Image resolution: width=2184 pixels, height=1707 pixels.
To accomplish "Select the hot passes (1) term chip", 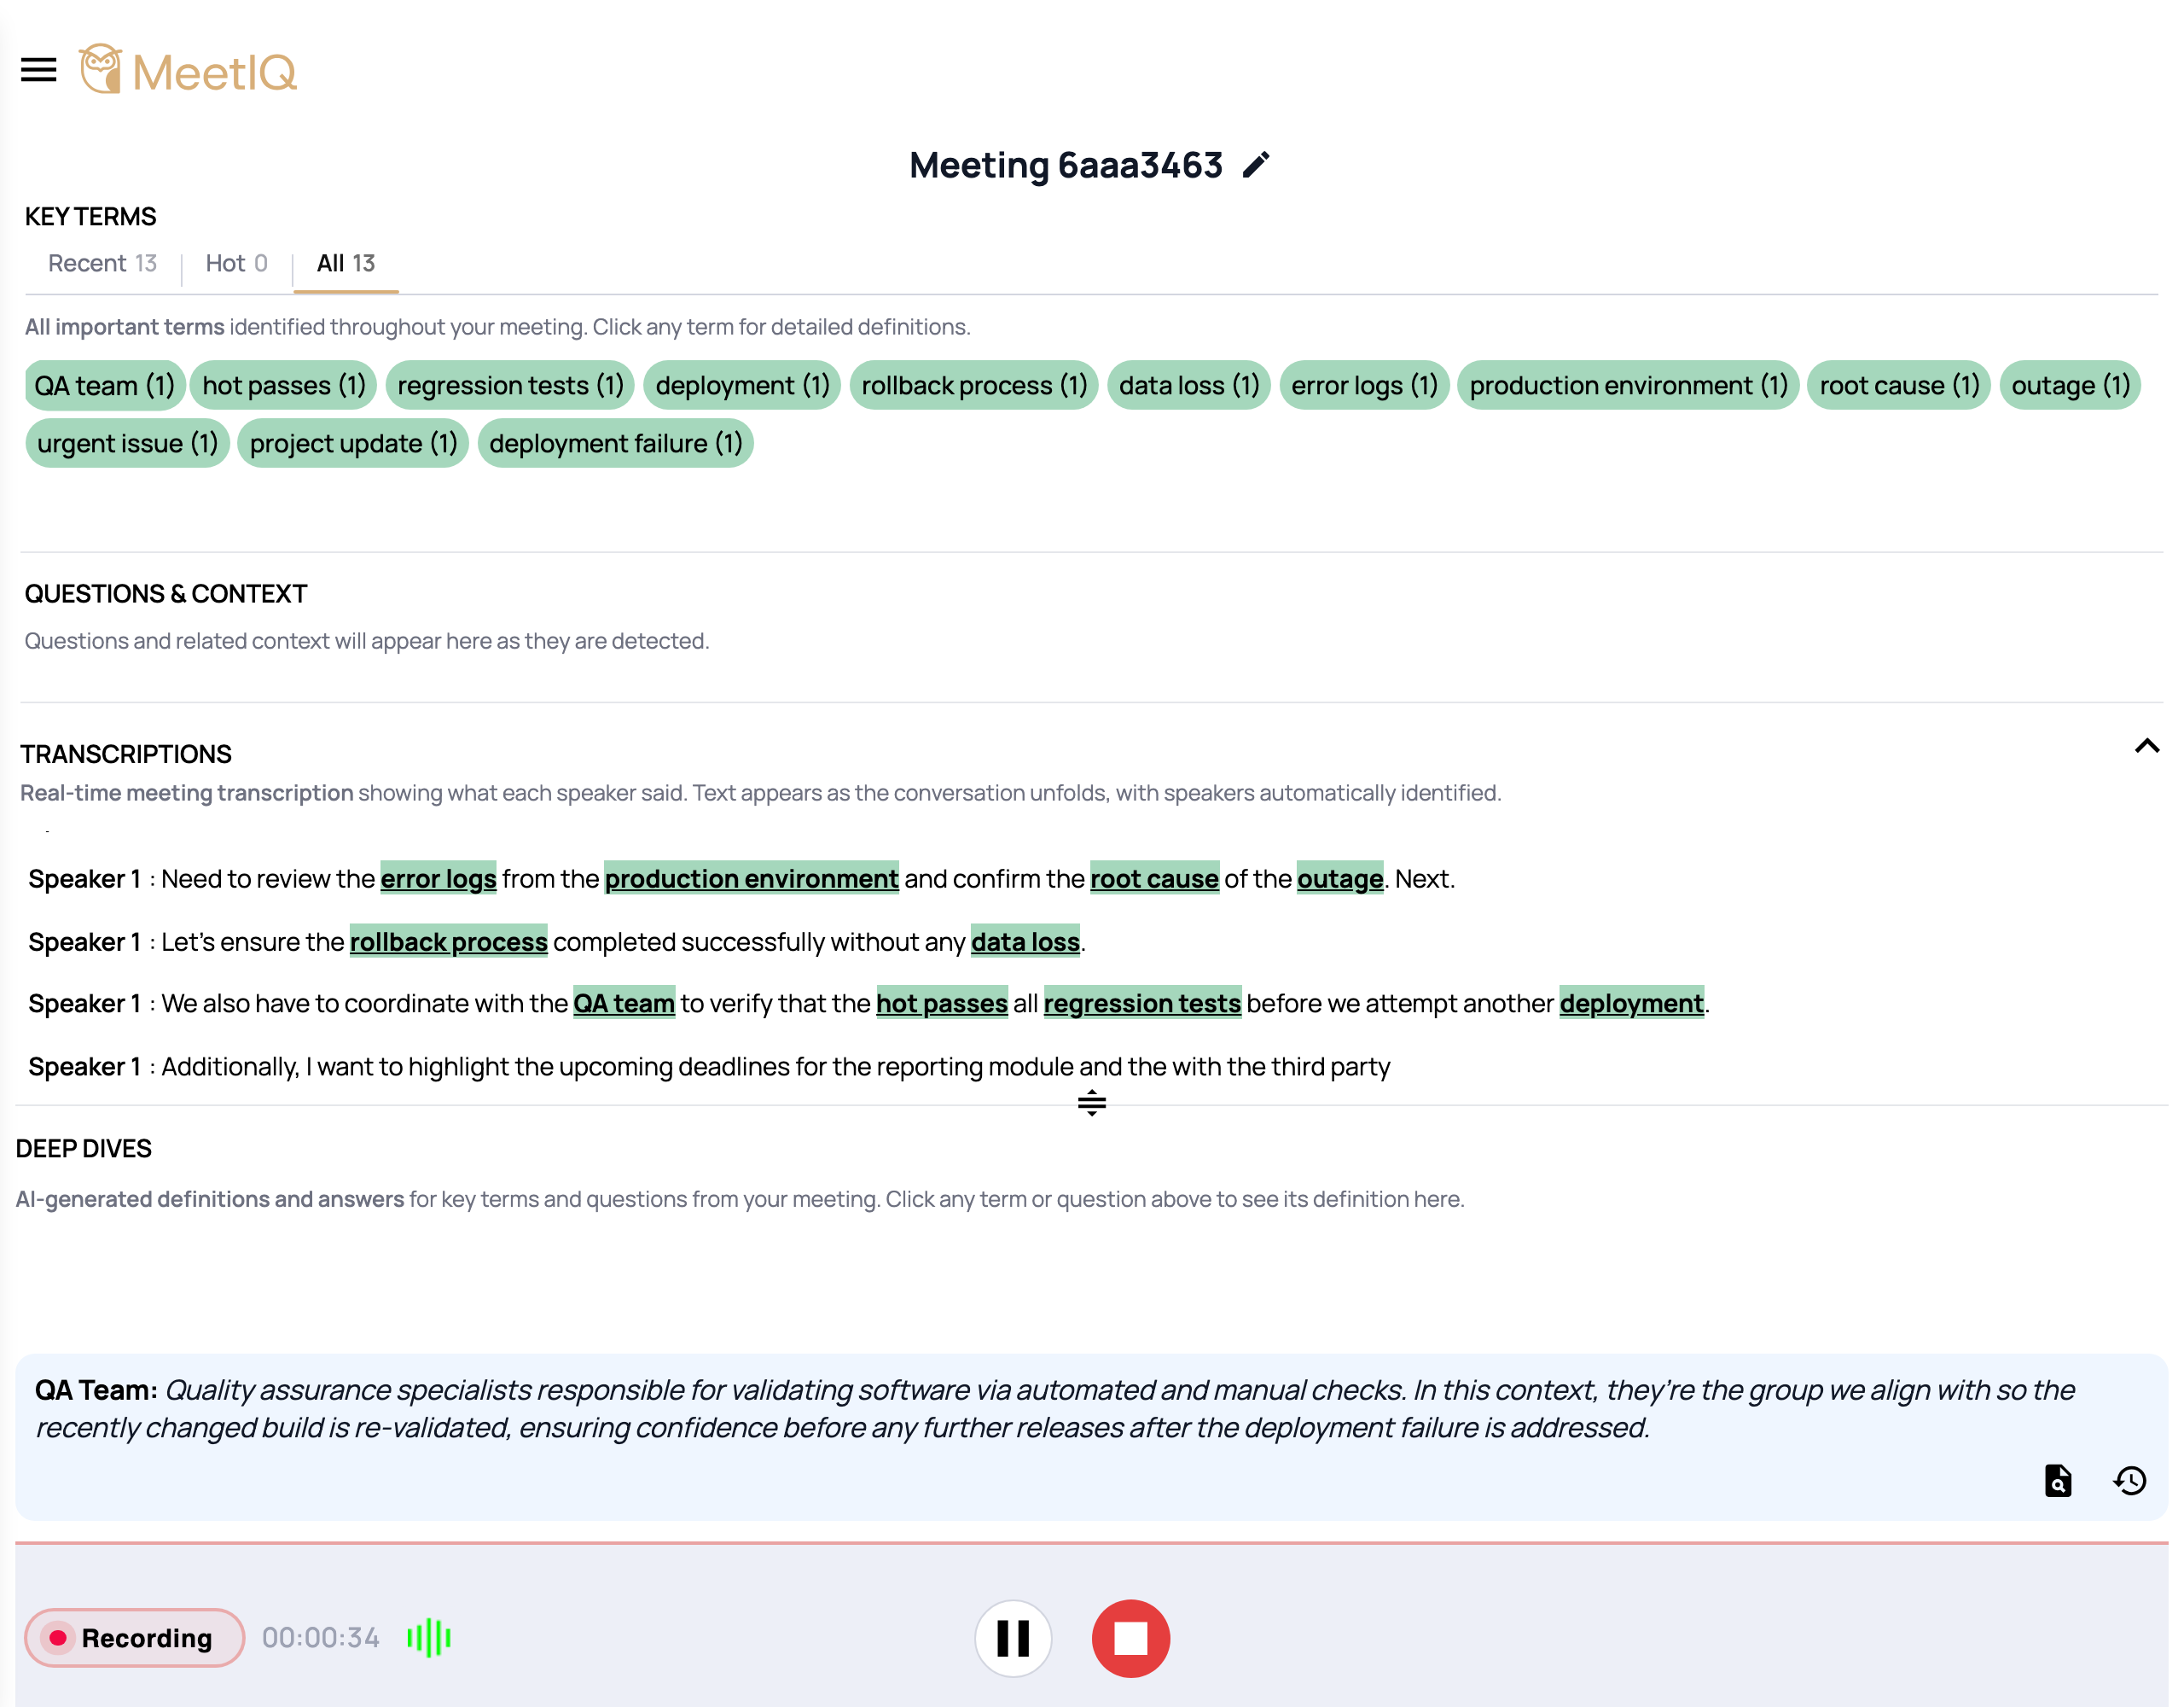I will [284, 385].
